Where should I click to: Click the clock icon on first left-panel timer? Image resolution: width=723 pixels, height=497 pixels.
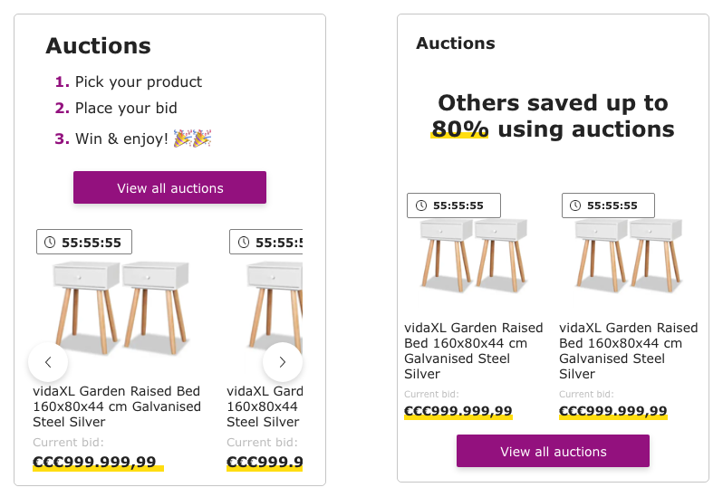click(x=50, y=243)
